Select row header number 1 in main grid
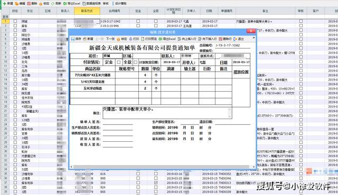 click(x=5, y=21)
